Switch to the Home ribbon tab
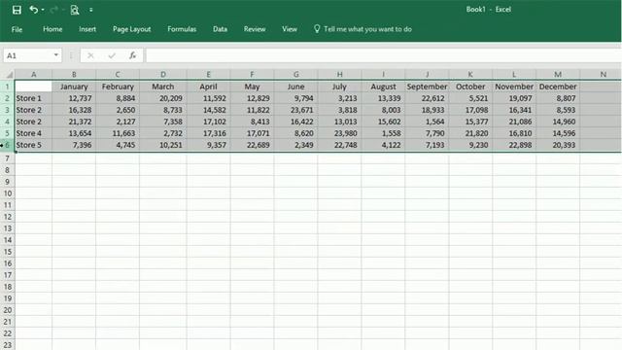 coord(52,29)
